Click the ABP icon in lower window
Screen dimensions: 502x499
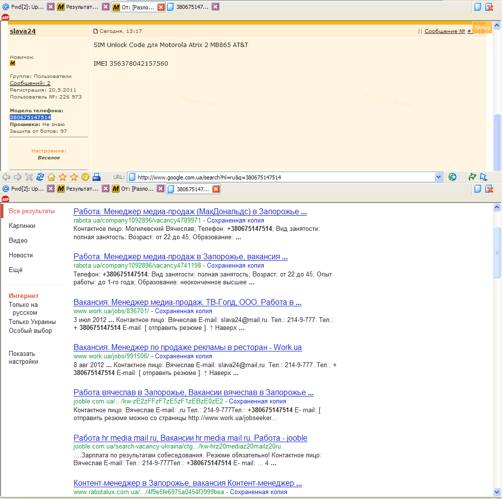(x=5, y=199)
